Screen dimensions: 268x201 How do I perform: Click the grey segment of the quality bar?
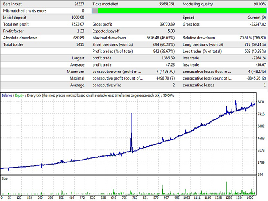95,10
